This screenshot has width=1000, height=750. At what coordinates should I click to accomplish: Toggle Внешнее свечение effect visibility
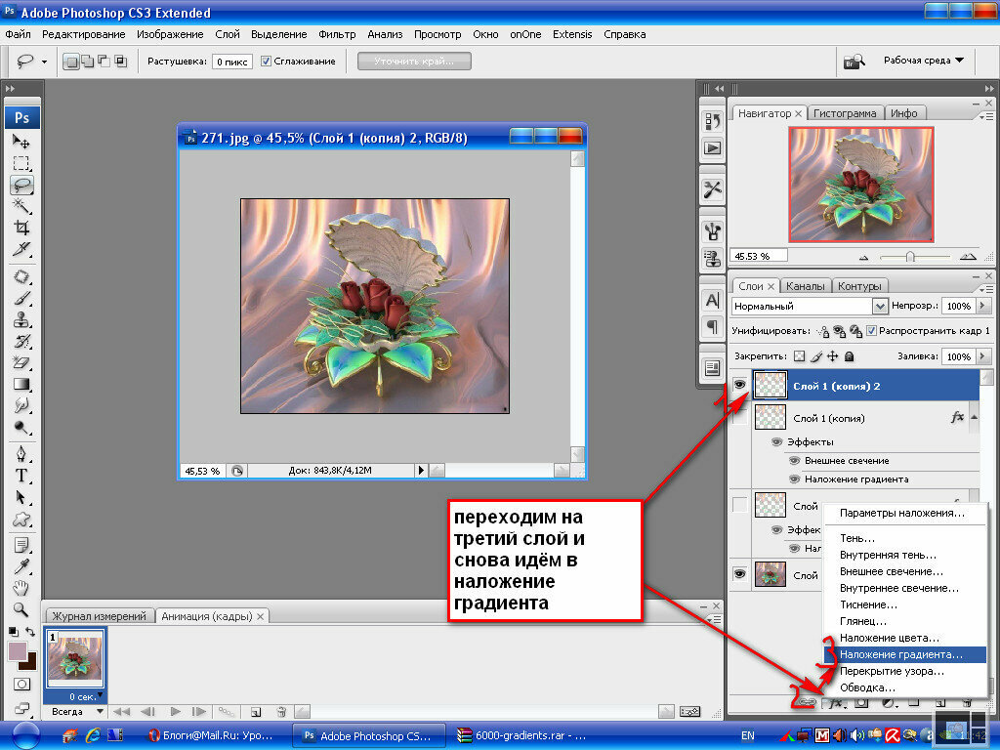coord(794,461)
